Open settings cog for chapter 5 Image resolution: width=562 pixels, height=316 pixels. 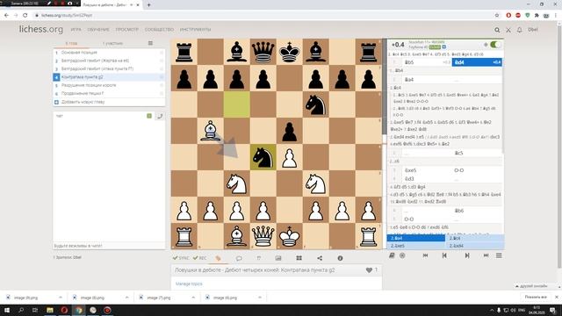pos(162,85)
